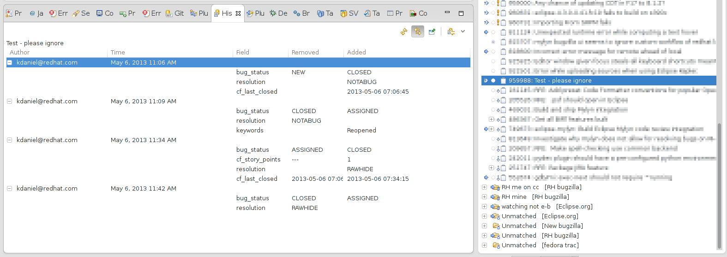This screenshot has width=727, height=257.
Task: Maximize the History view panel
Action: coord(461,13)
